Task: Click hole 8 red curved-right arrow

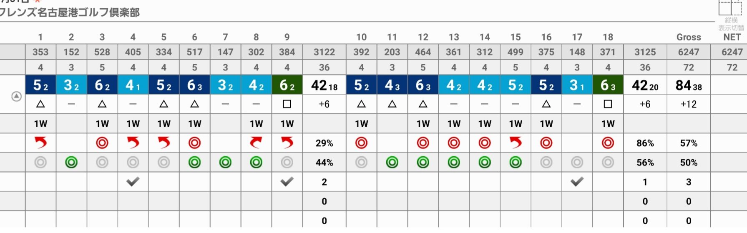Action: (x=256, y=143)
